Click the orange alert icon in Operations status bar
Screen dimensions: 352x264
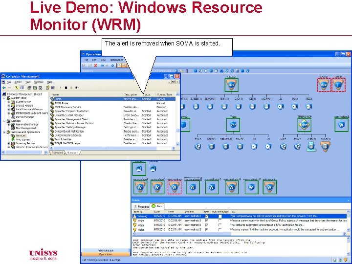pos(346,260)
